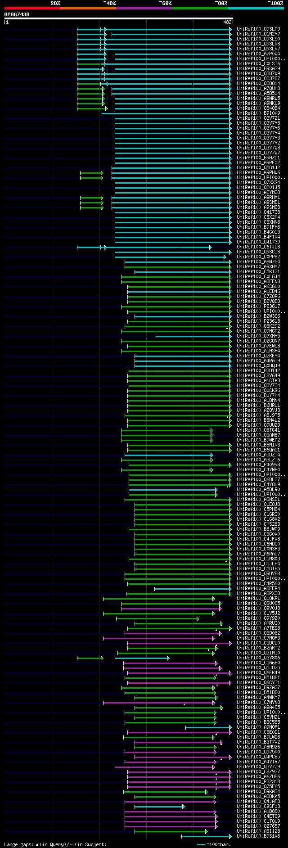Viewport: 288px width, 848px height.
Task: Click label UniRef100_P40998
Action: (258, 465)
